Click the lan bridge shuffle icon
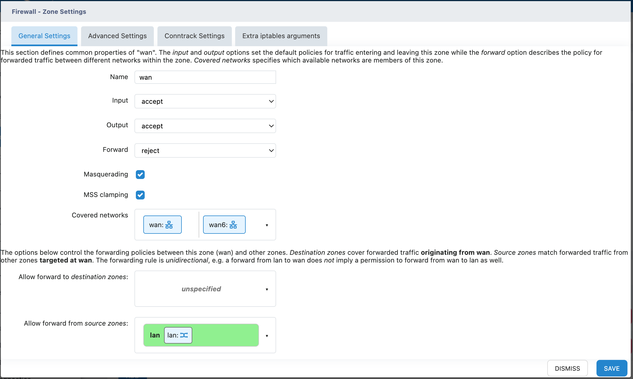633x379 pixels. (184, 335)
